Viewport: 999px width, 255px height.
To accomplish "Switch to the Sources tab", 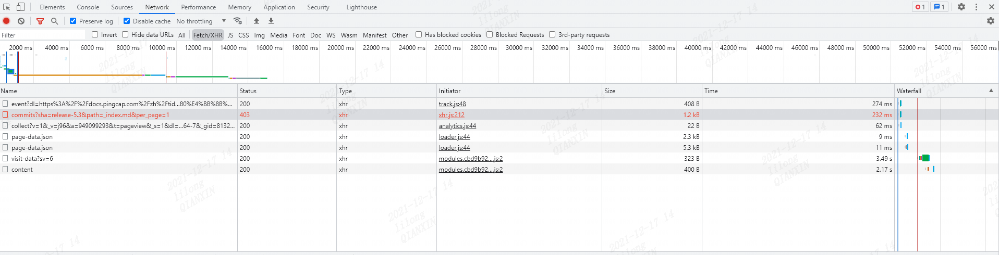I will pos(122,7).
